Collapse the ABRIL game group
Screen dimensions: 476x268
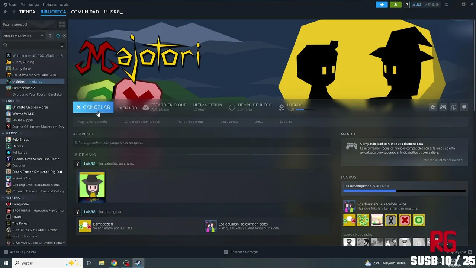[x=11, y=101]
